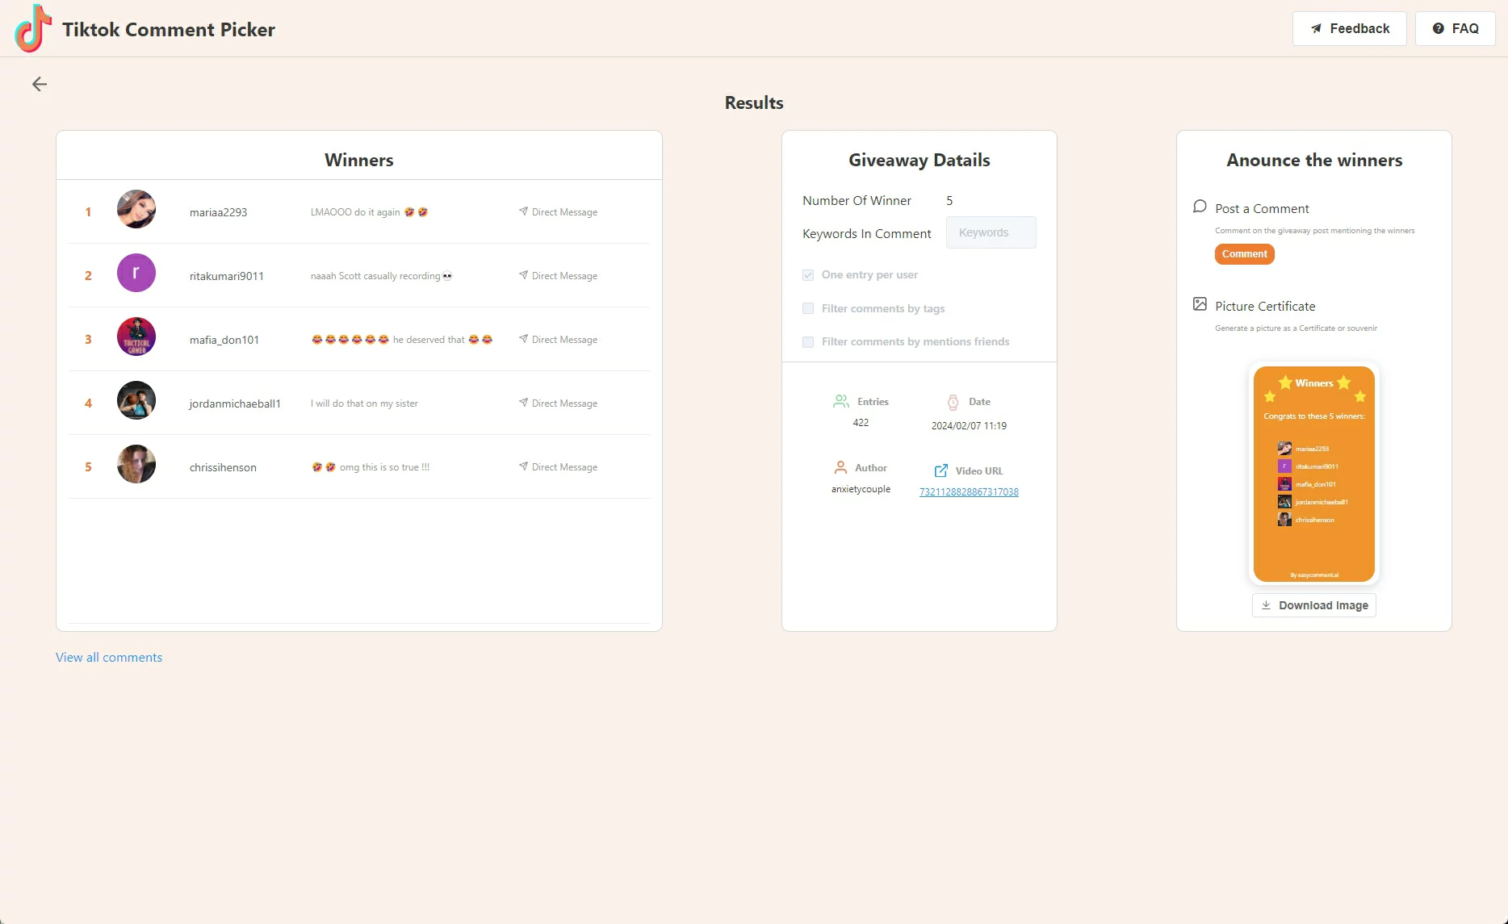Click the orange winners certificate preview
This screenshot has height=924, width=1508.
[1313, 474]
